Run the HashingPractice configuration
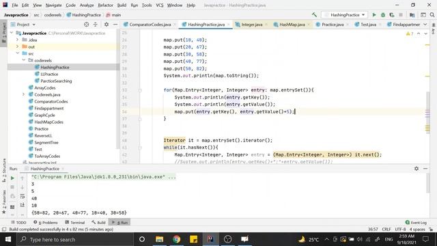437x246 pixels. pos(374,15)
